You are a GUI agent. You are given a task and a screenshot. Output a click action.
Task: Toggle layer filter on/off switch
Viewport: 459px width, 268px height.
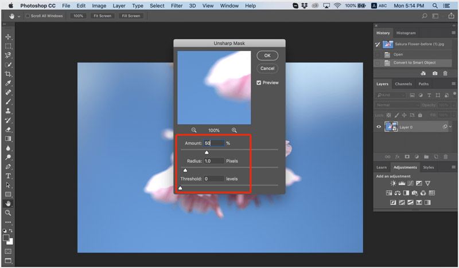(x=454, y=93)
